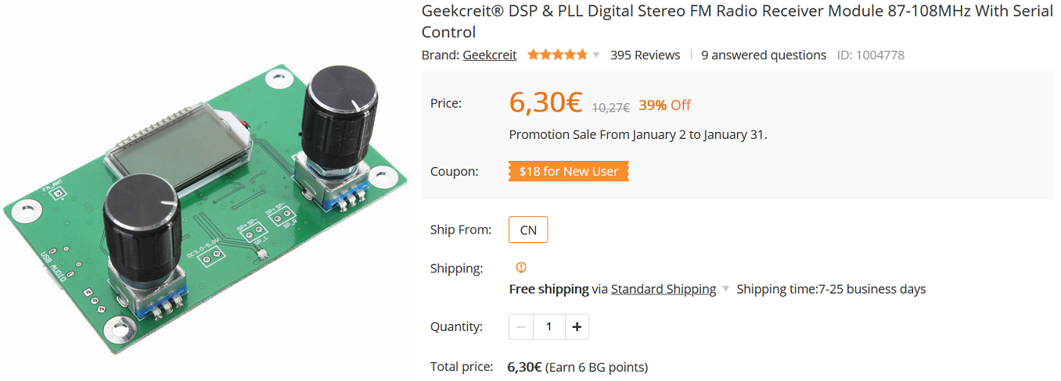Image resolution: width=1061 pixels, height=381 pixels.
Task: Click the crossed-out 10,27€ original price
Action: (610, 107)
